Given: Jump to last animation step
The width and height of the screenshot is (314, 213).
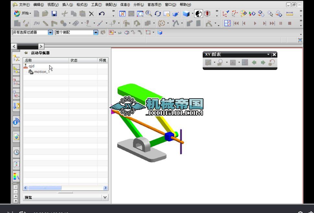Looking at the screenshot, I should pyautogui.click(x=272, y=23).
